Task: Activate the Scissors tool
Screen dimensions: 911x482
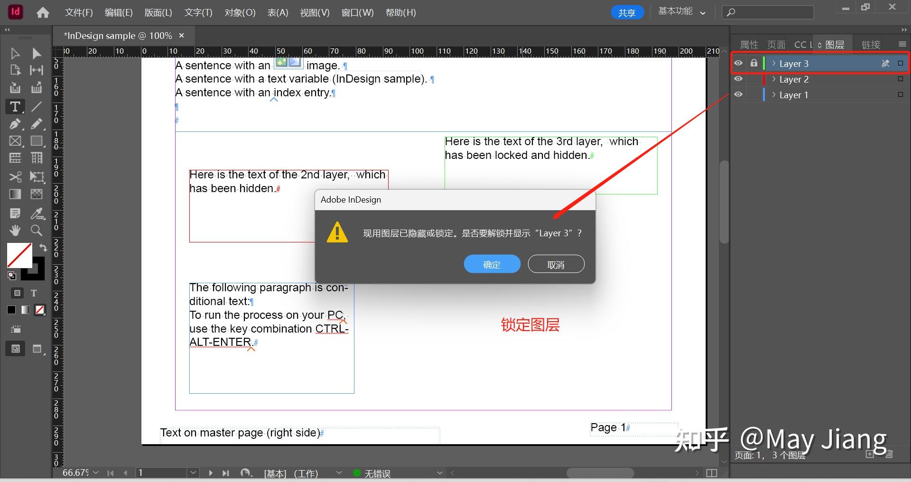Action: point(15,177)
